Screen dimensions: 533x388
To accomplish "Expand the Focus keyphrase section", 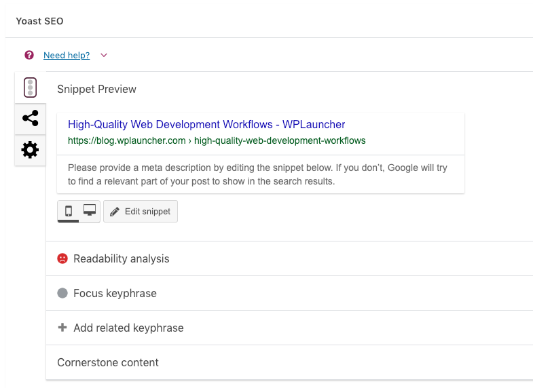I will pyautogui.click(x=115, y=293).
